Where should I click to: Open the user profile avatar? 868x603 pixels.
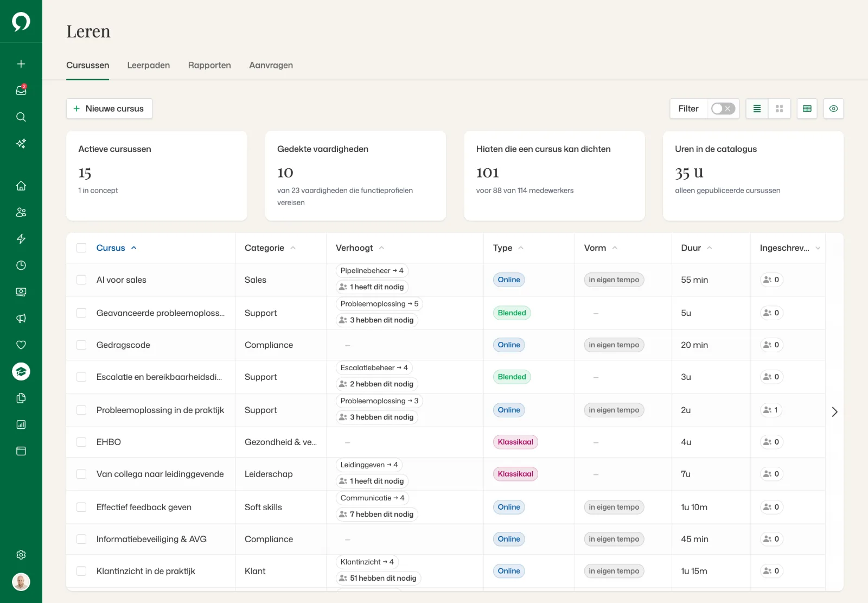tap(21, 582)
